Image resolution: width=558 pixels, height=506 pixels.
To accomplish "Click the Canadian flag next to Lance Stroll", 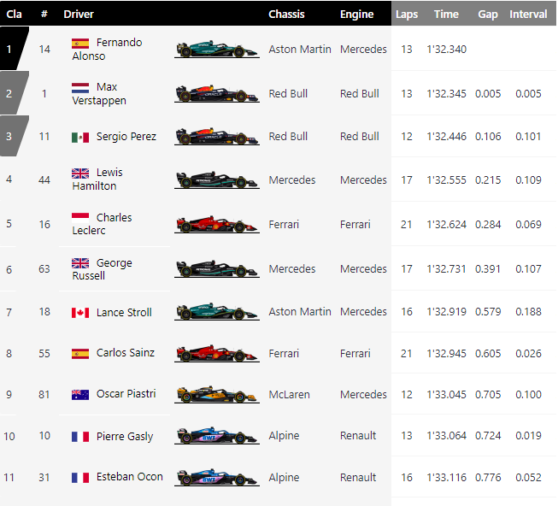I will coord(80,313).
